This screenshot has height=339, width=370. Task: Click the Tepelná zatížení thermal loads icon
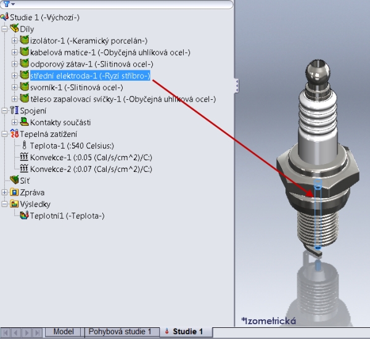click(x=14, y=134)
